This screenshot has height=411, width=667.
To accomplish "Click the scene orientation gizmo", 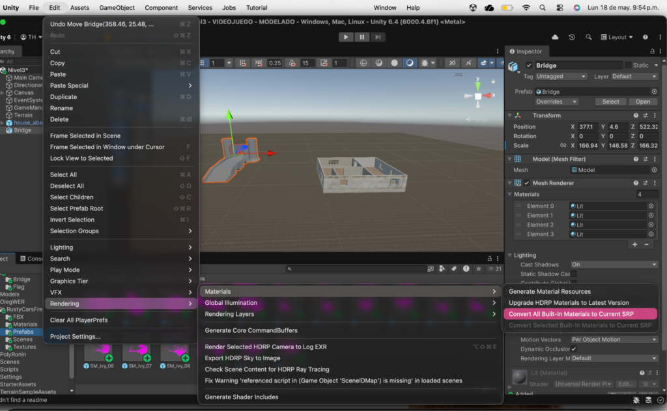I will tap(478, 96).
